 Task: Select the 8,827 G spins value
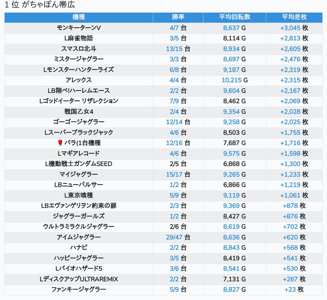[x=234, y=290]
